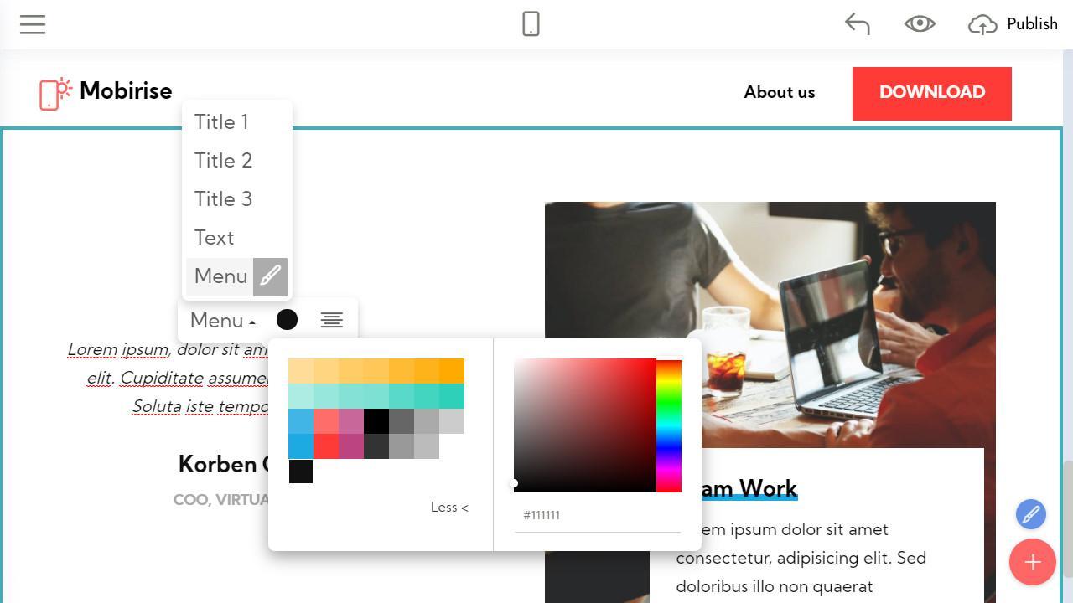The image size is (1073, 603).
Task: Select Title 1 style
Action: click(221, 122)
